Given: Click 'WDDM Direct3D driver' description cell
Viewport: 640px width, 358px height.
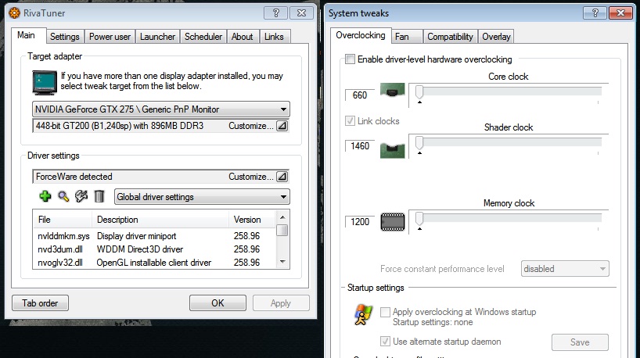Looking at the screenshot, I should click(139, 249).
